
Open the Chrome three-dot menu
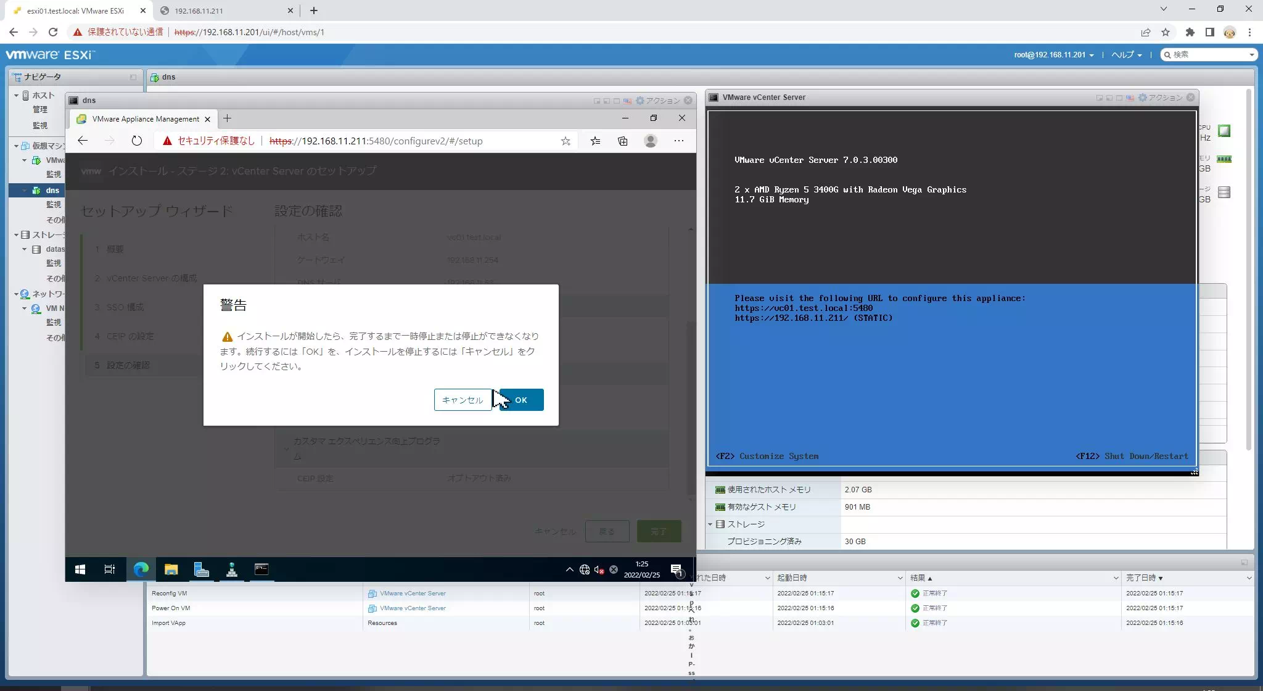pos(1250,32)
